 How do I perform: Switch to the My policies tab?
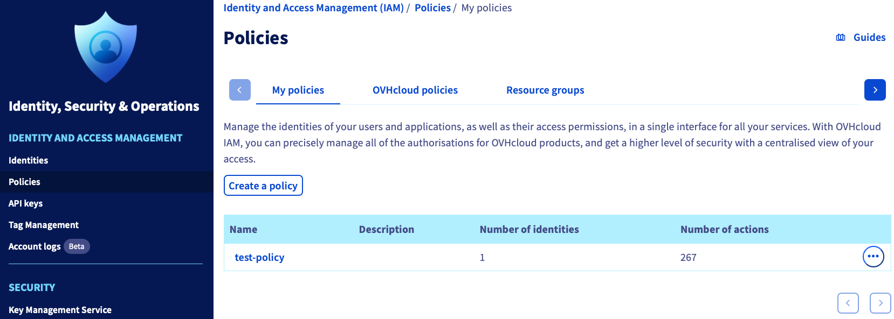click(298, 90)
